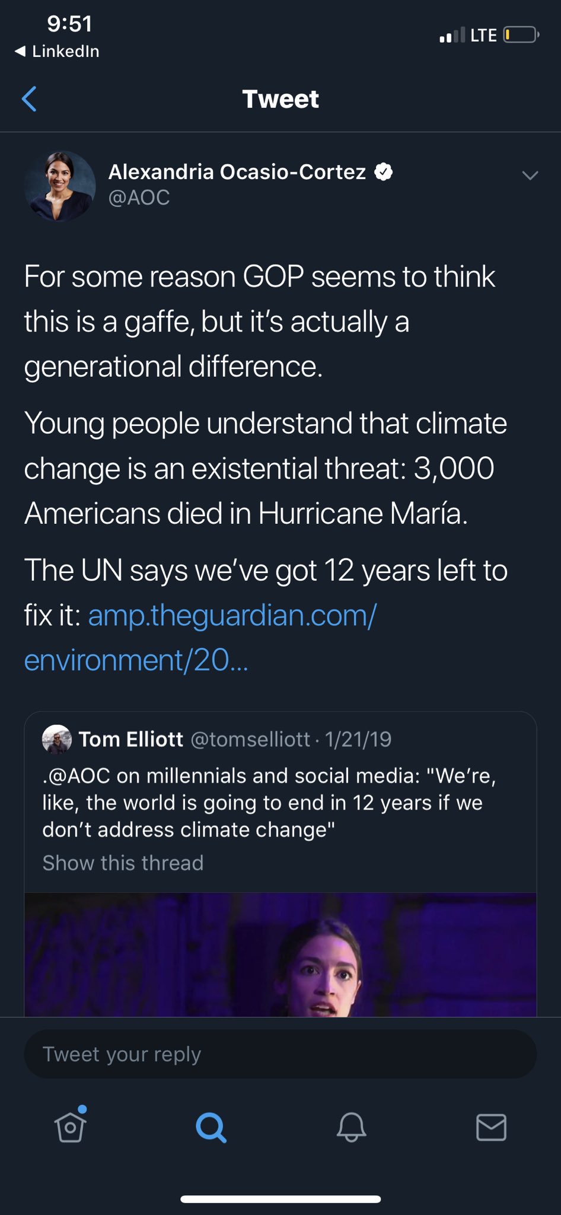Tap the blue back arrow
The width and height of the screenshot is (561, 1215).
pos(29,98)
